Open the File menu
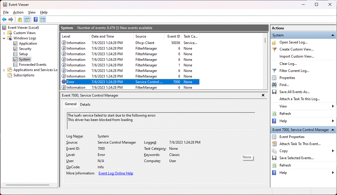This screenshot has height=195, width=337. (x=6, y=12)
